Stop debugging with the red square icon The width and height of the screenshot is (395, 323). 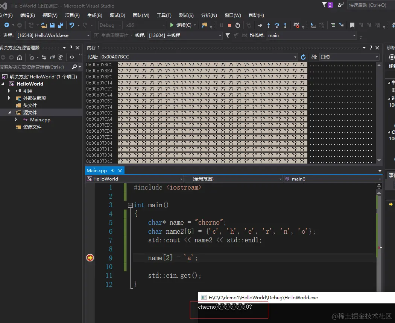229,25
